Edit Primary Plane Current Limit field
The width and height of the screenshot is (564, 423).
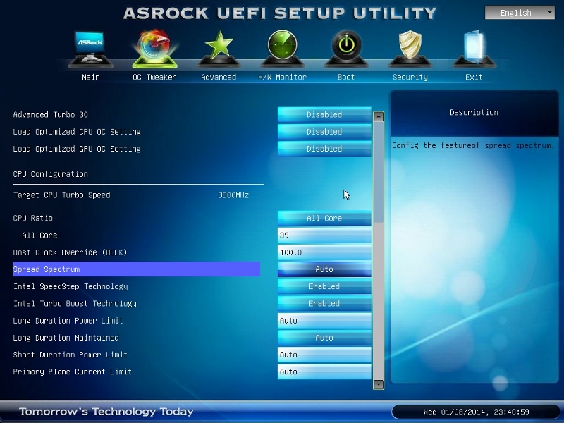[x=324, y=372]
